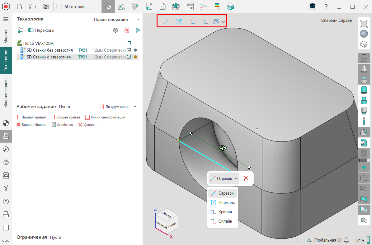Switch to the Моделирование side tab

[x=6, y=92]
